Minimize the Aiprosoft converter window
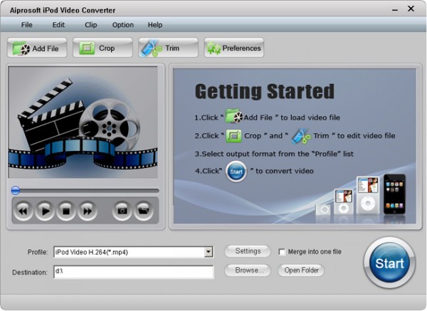This screenshot has width=427, height=311. coord(395,10)
